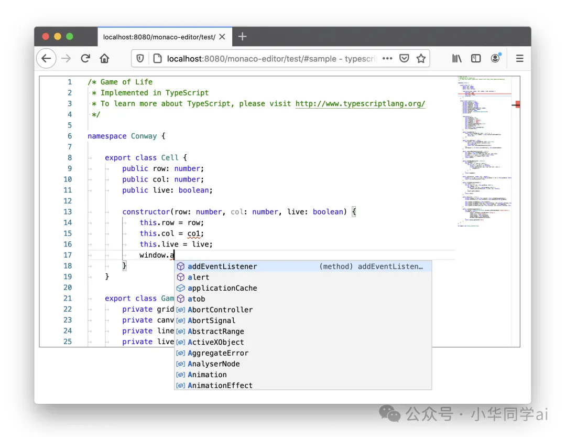Click the method icon beside alert
The image size is (566, 437).
point(181,277)
